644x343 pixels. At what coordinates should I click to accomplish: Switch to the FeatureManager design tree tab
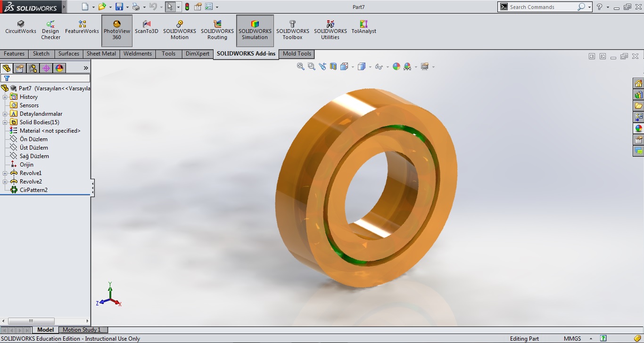7,68
